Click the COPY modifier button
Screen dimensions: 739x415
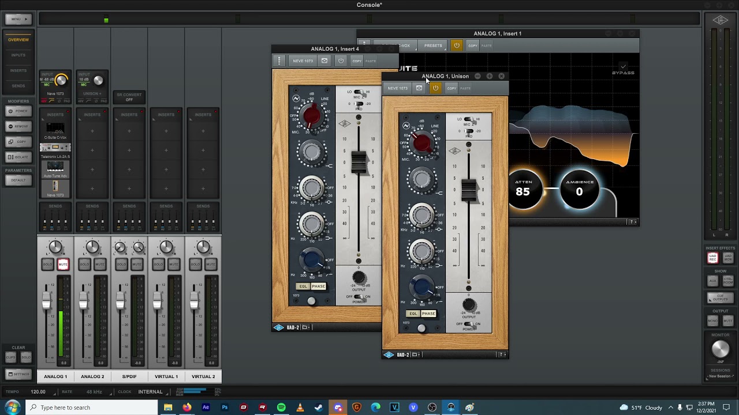tap(18, 142)
